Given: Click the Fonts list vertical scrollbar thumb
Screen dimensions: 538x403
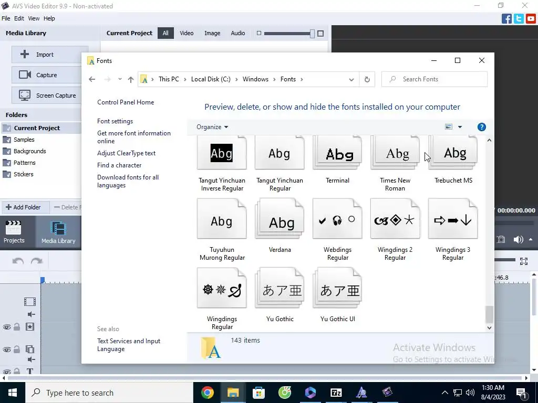Looking at the screenshot, I should [489, 314].
